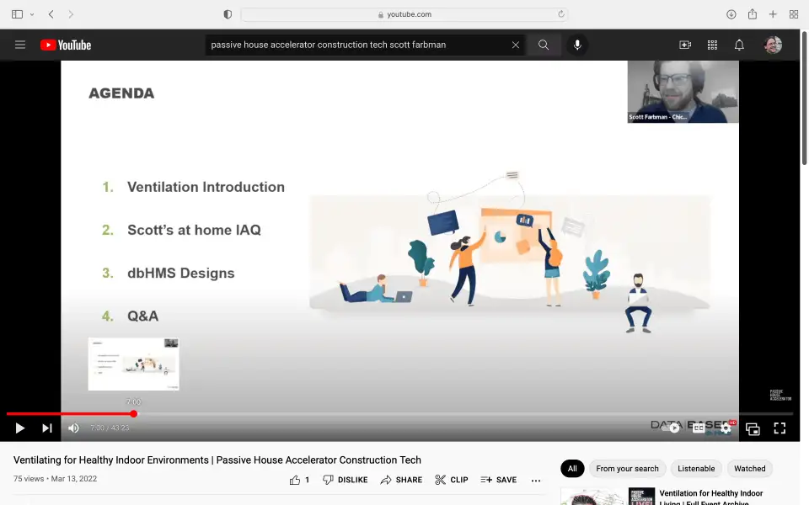The height and width of the screenshot is (505, 809).
Task: Skip to the next video
Action: pyautogui.click(x=47, y=428)
